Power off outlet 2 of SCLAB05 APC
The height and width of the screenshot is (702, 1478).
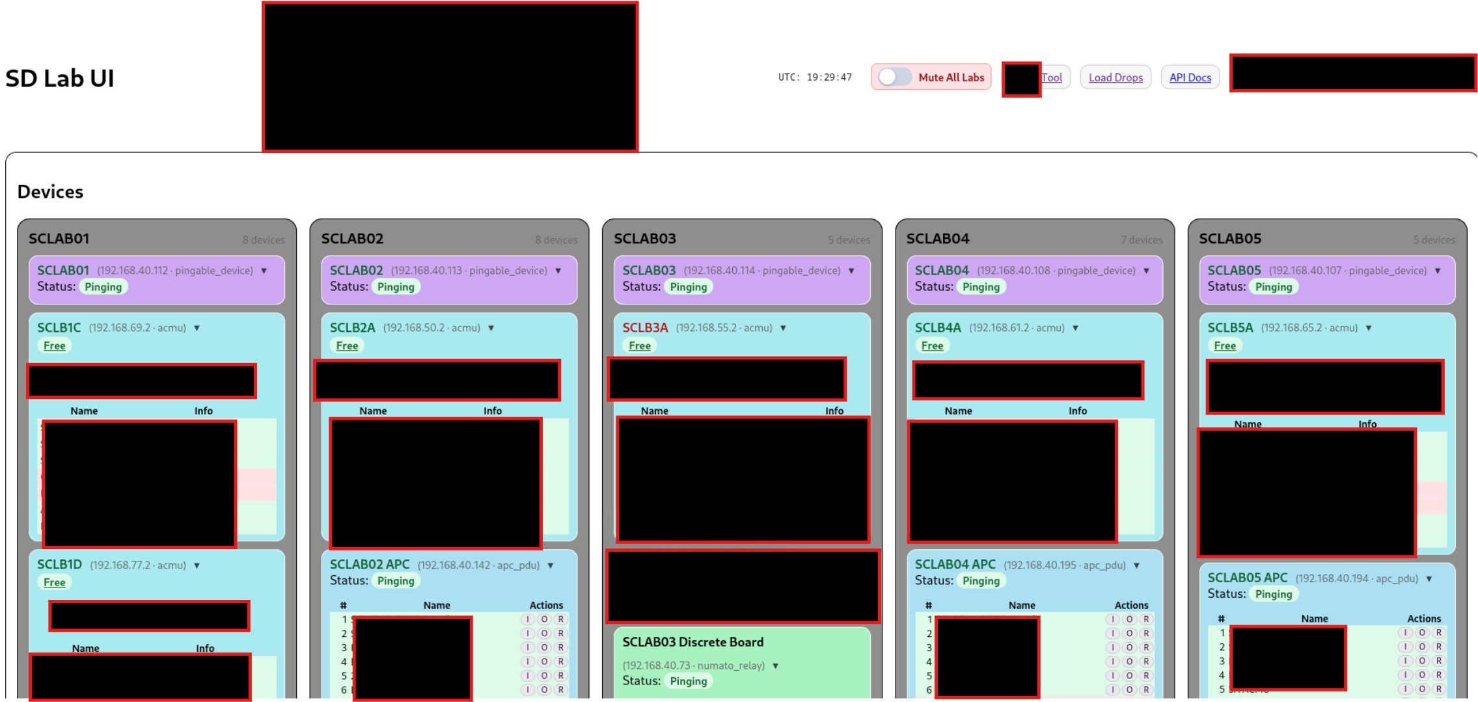(x=1423, y=647)
